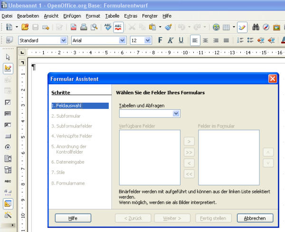285x232 pixels.
Task: Toggle italic formatting K button
Action: [170, 40]
